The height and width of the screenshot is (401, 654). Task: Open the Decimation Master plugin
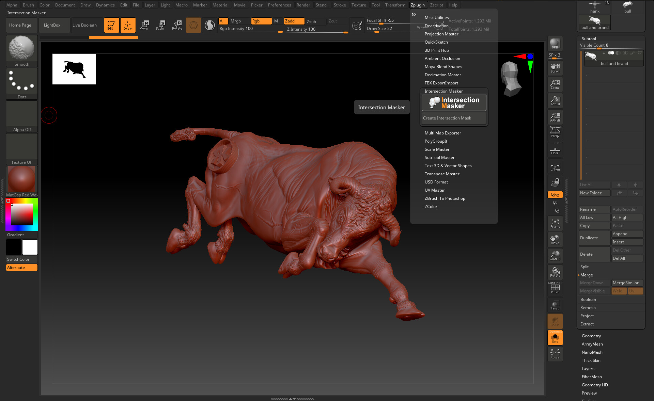click(442, 75)
